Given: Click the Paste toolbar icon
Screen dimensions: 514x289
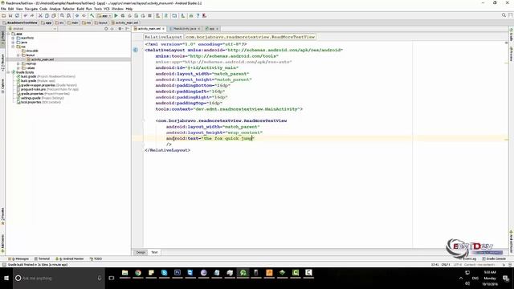Looking at the screenshot, I should pyautogui.click(x=54, y=15).
